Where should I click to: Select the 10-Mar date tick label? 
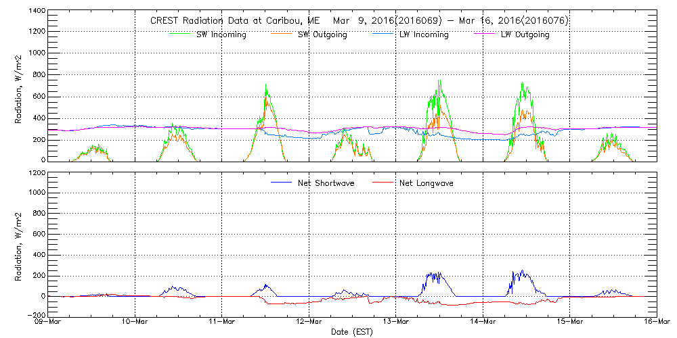(x=135, y=322)
